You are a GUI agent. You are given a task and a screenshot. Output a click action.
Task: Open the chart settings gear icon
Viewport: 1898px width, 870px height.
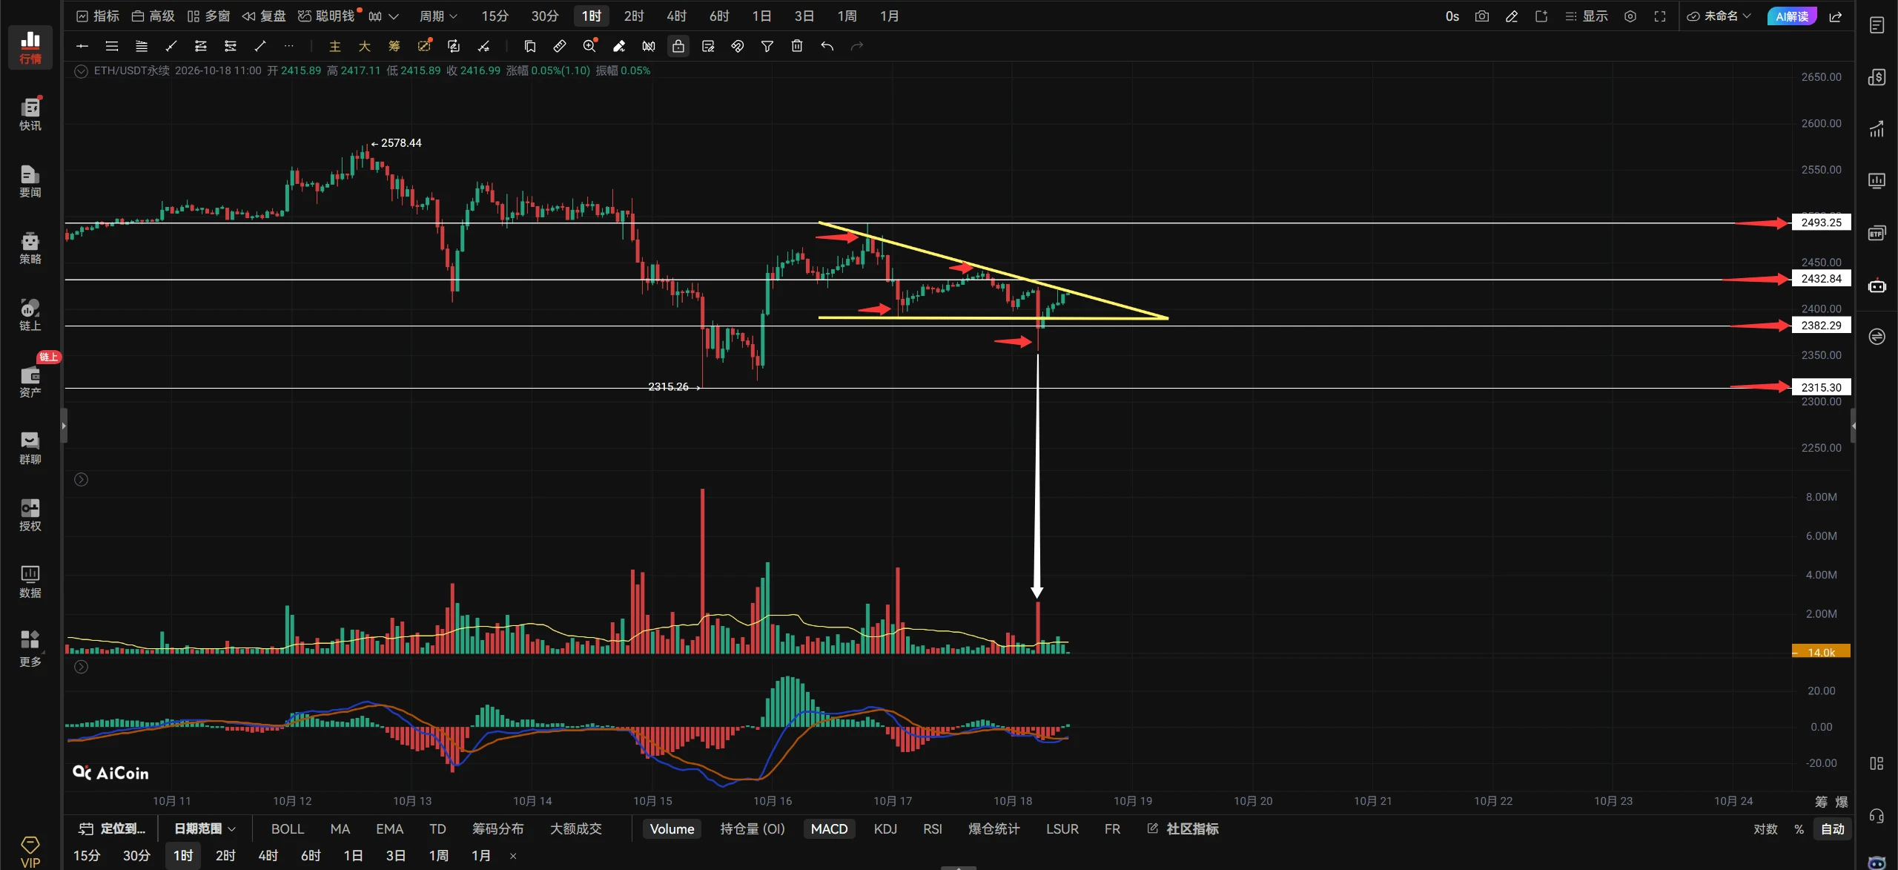tap(1630, 16)
